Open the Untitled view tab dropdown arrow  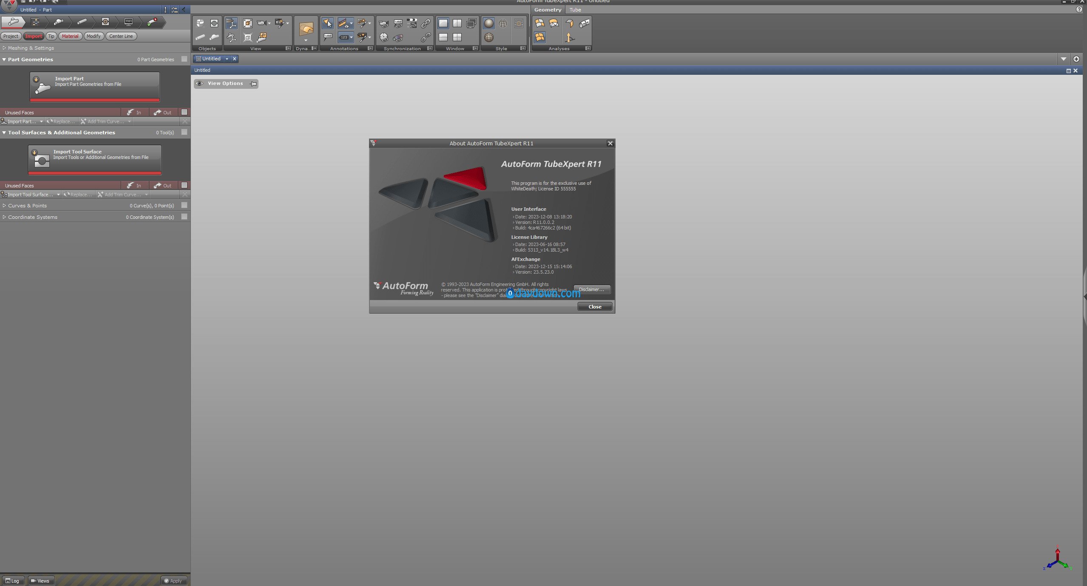[x=227, y=59]
